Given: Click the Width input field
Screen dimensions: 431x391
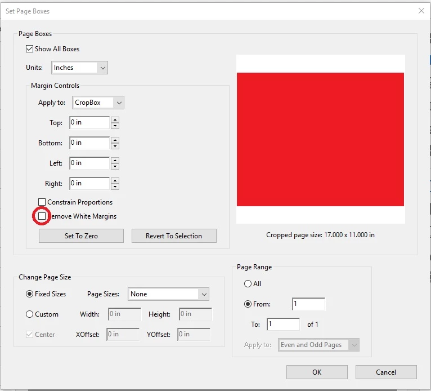Looking at the screenshot, I should coord(125,314).
